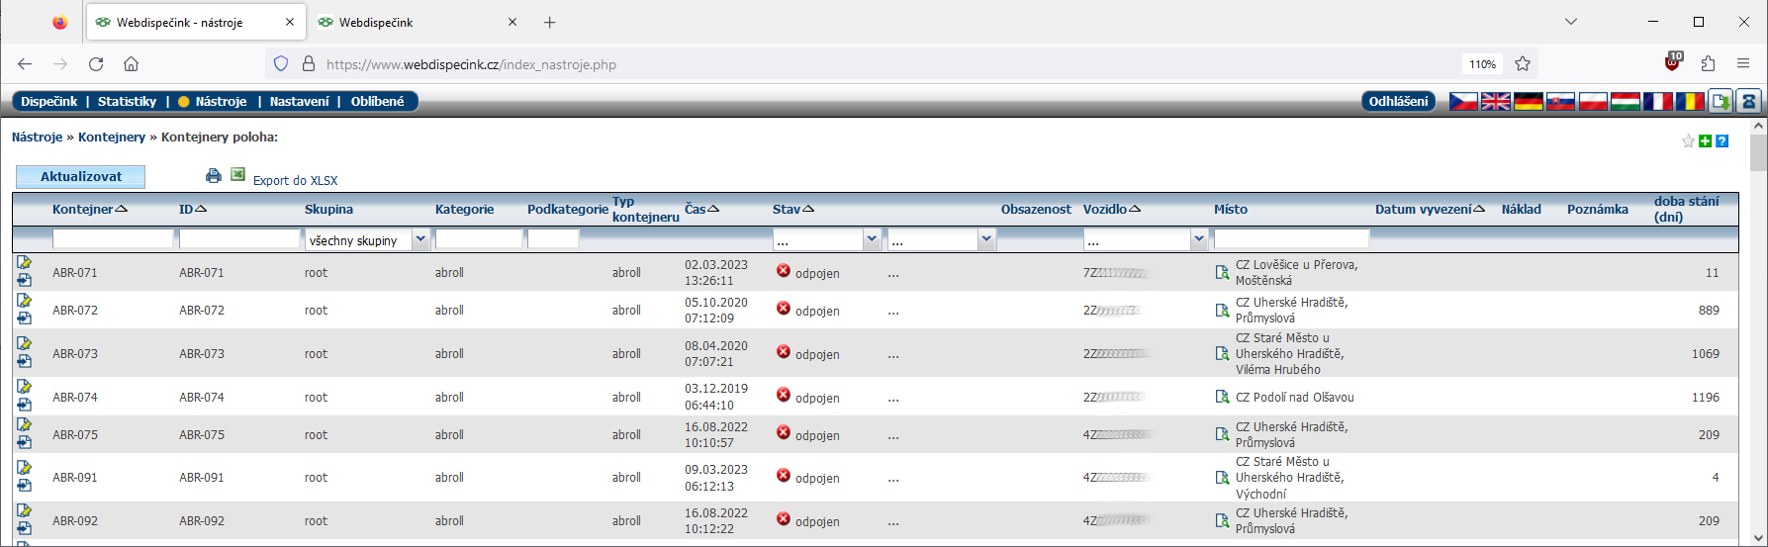
Task: Click the edit icon for container ABR-071
Action: pyautogui.click(x=24, y=263)
